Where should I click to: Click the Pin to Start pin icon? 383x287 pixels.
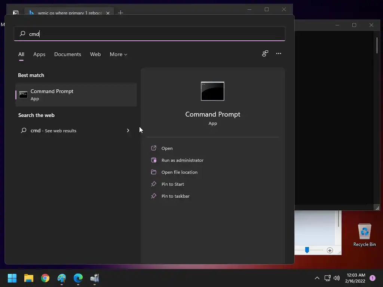[x=154, y=184]
